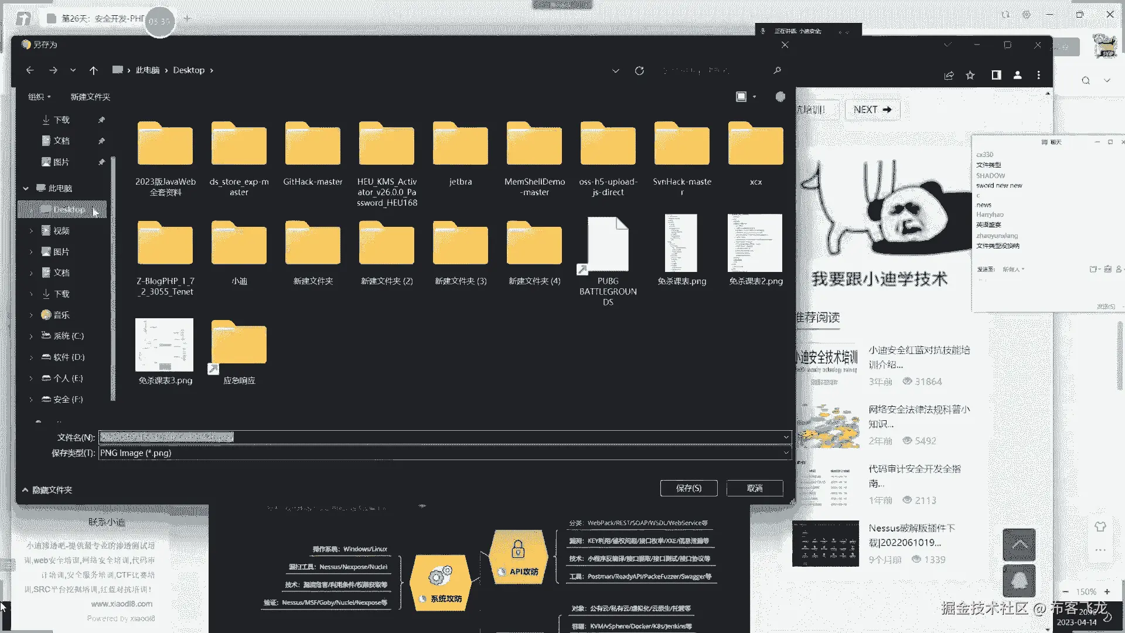Open the view layout options dropdown
1125x633 pixels.
754,97
